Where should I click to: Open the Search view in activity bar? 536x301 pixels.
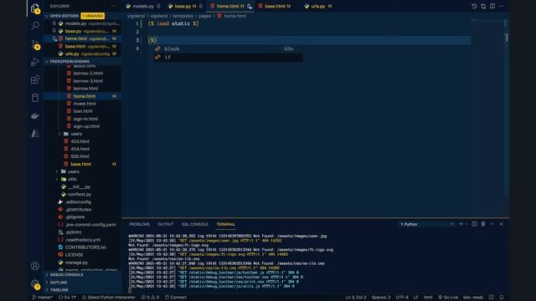(35, 26)
